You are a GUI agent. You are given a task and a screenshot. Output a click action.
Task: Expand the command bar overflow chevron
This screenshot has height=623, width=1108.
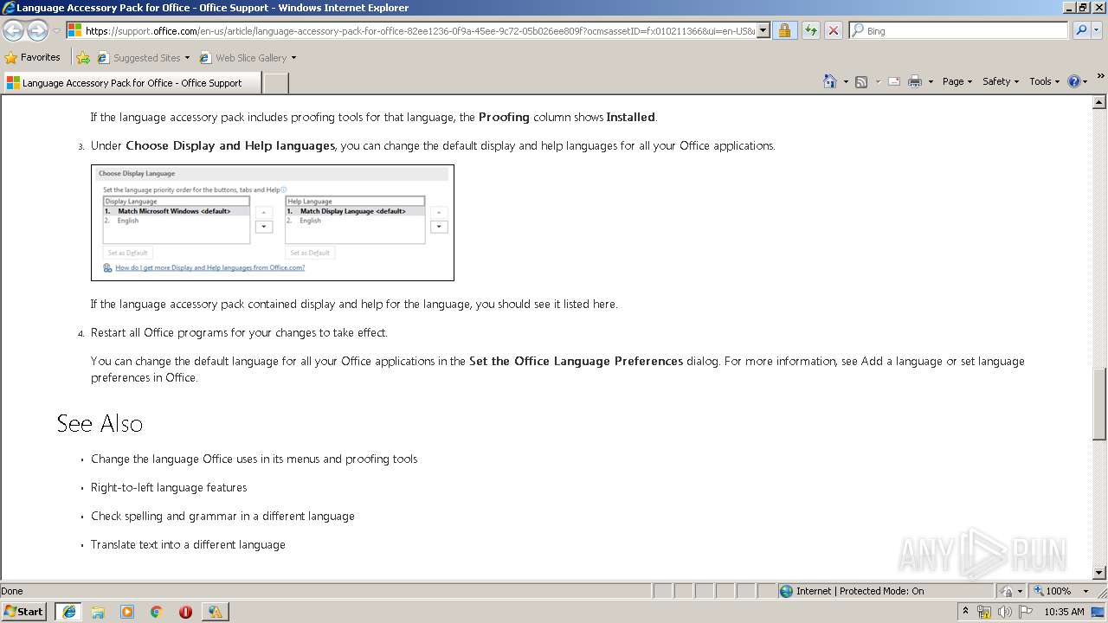coord(1100,76)
